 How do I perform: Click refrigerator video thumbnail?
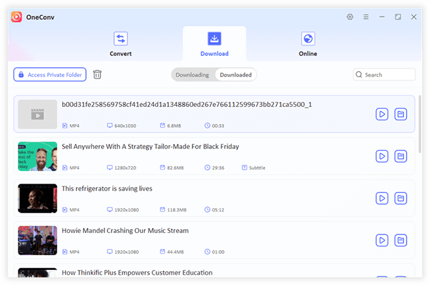click(x=37, y=198)
